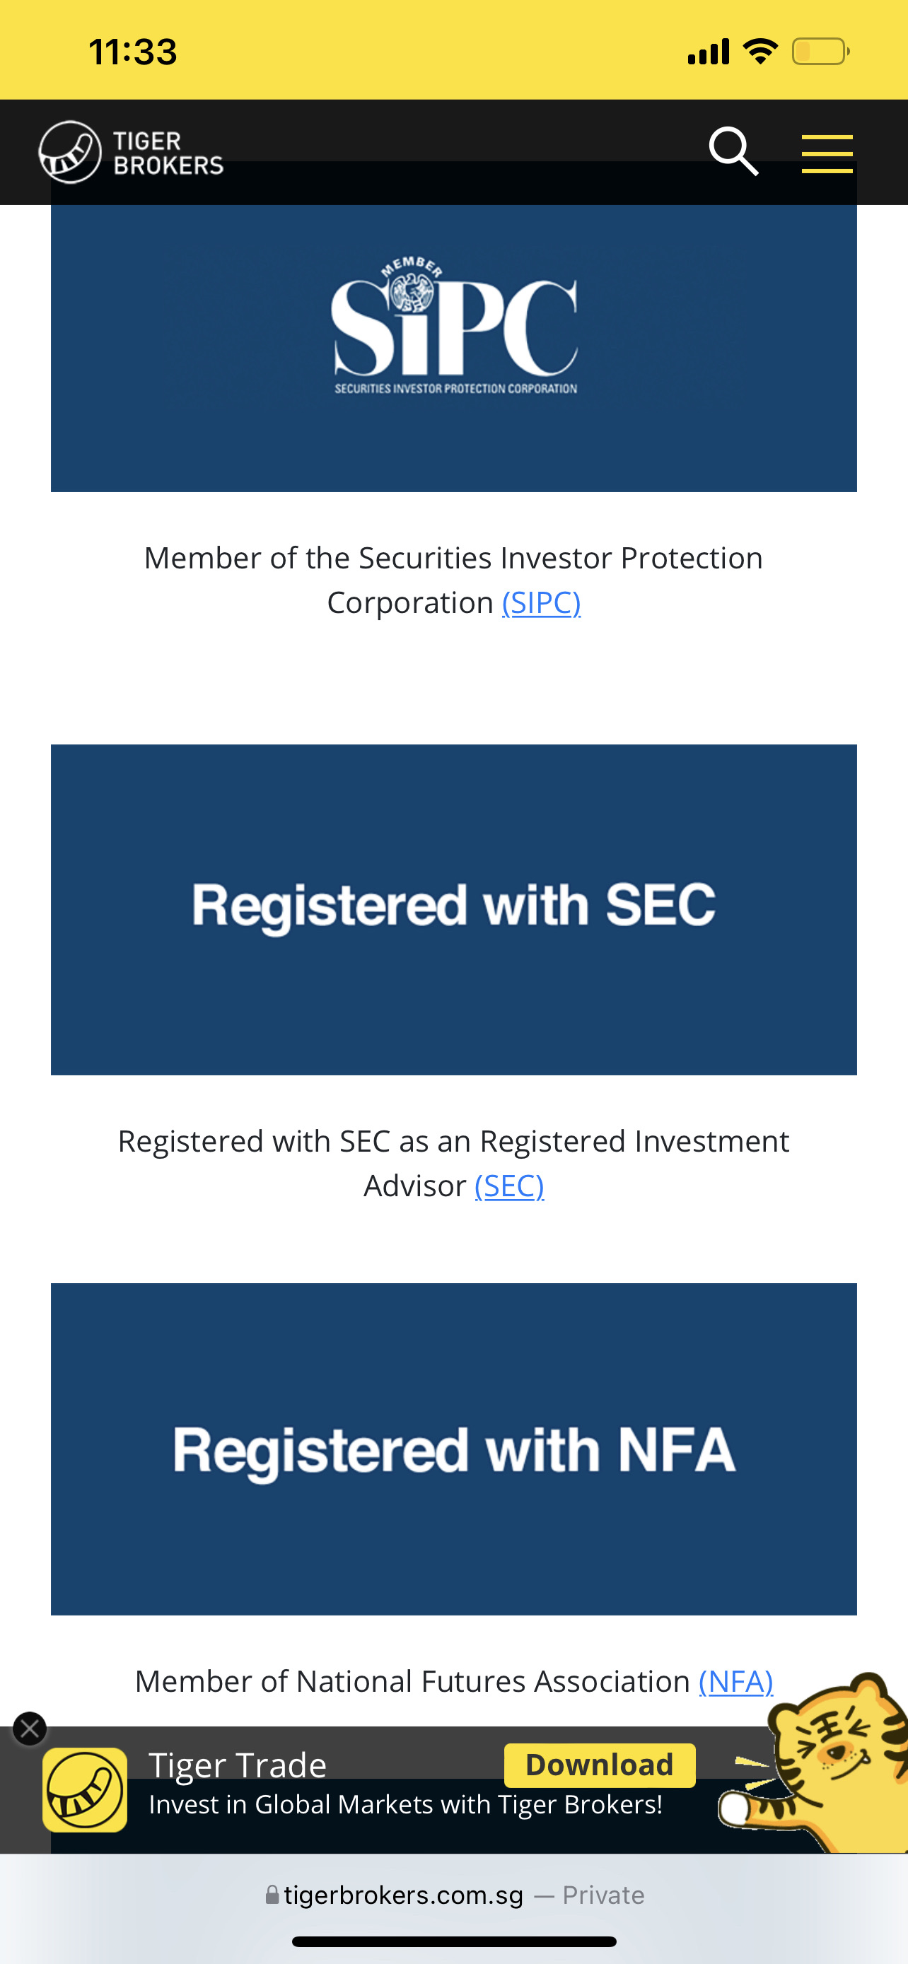Dismiss the Tiger Trade app banner
The image size is (908, 1964).
(x=30, y=1729)
